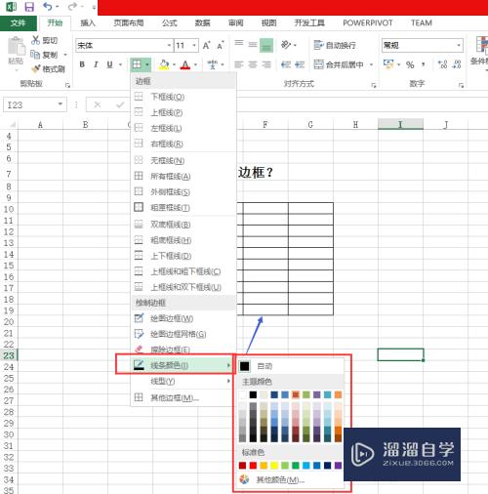Click the Paste clipboard icon
The height and width of the screenshot is (494, 488).
point(16,46)
